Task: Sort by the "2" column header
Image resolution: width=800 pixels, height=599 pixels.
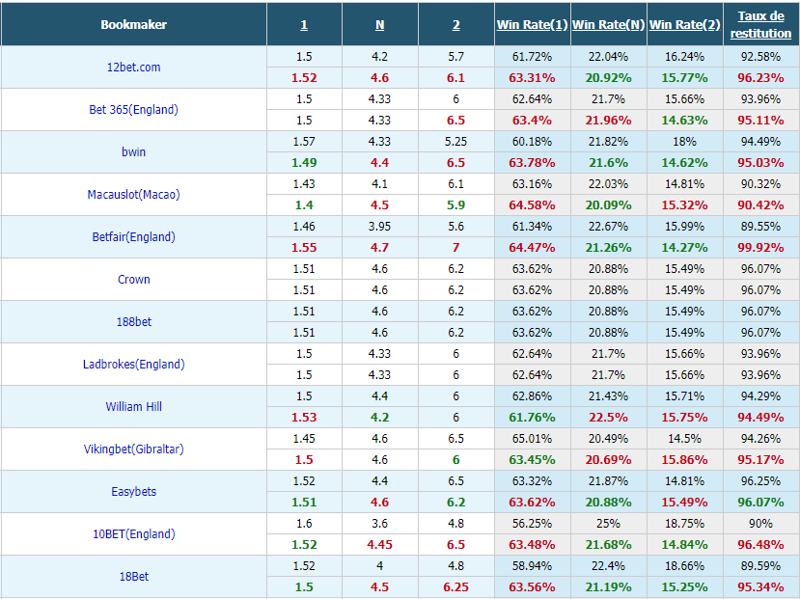Action: point(456,24)
